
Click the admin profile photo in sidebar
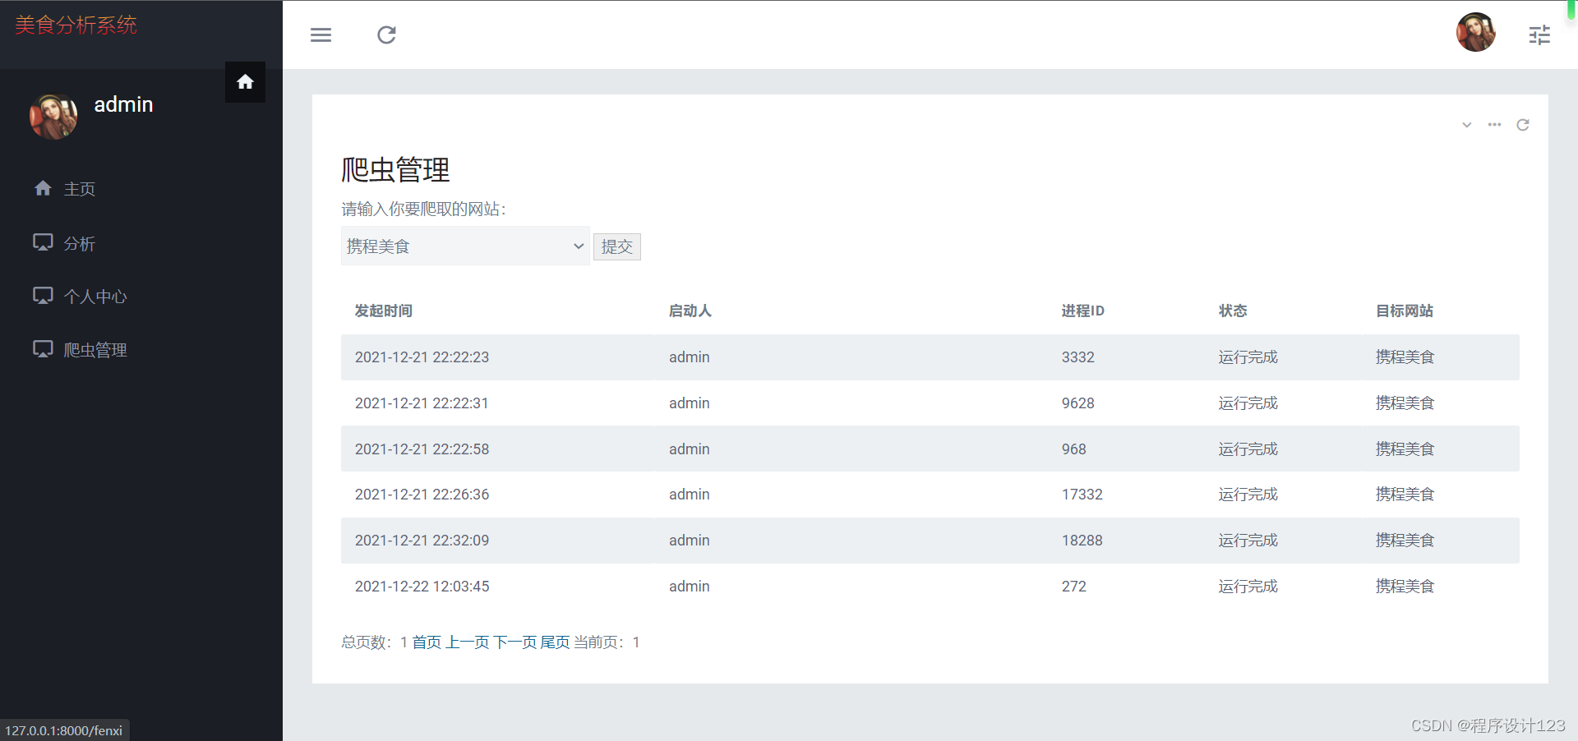click(x=53, y=117)
